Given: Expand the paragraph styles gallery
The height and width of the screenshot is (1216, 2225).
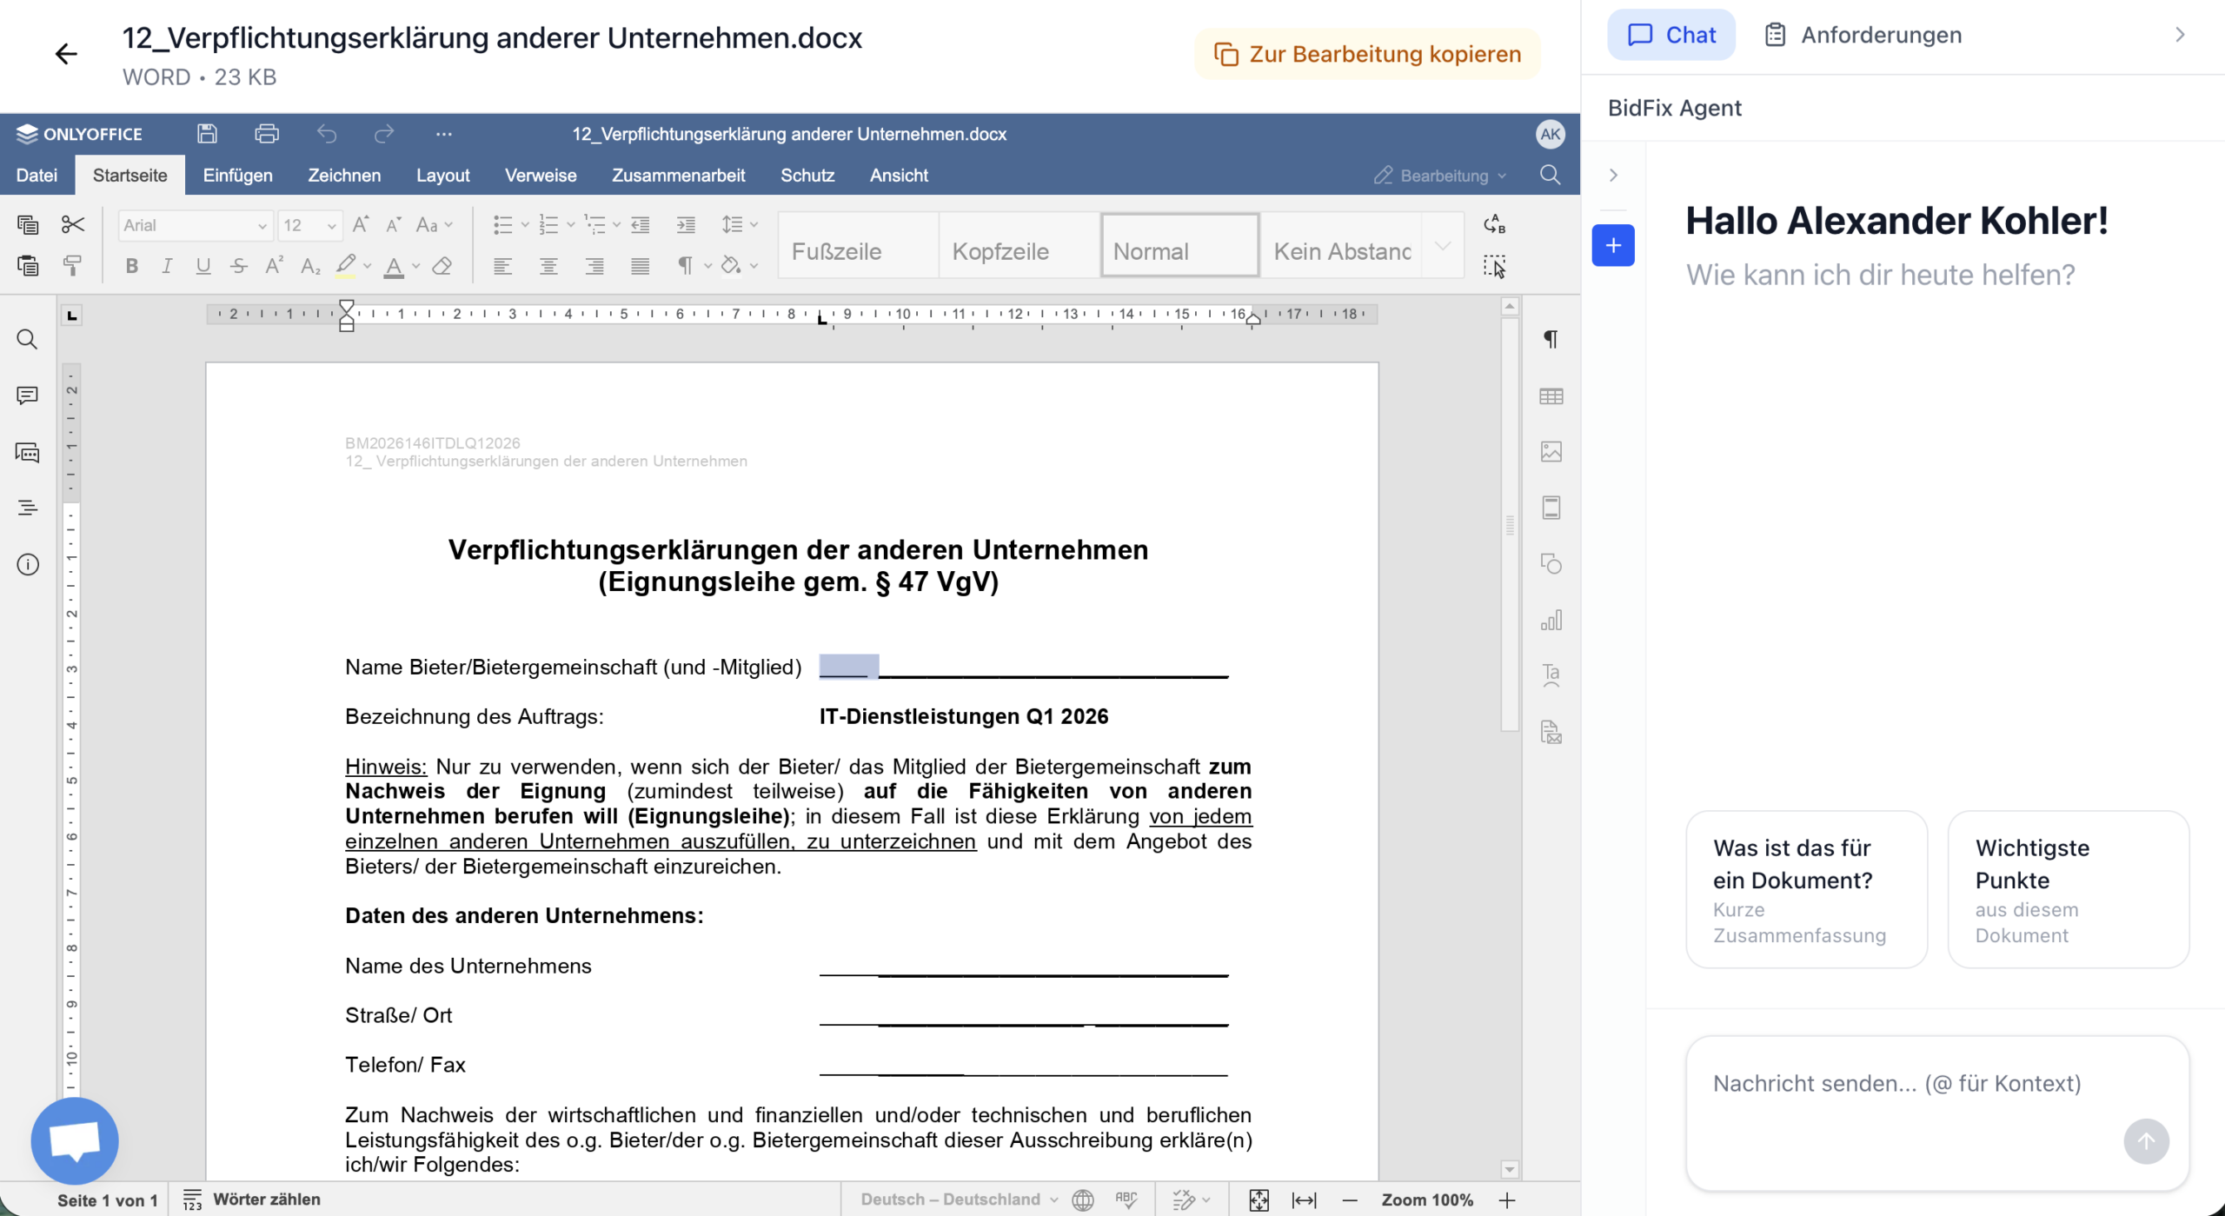Looking at the screenshot, I should tap(1443, 246).
